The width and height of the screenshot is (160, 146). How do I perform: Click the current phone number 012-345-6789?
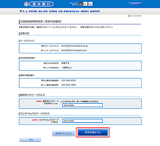(x=68, y=80)
